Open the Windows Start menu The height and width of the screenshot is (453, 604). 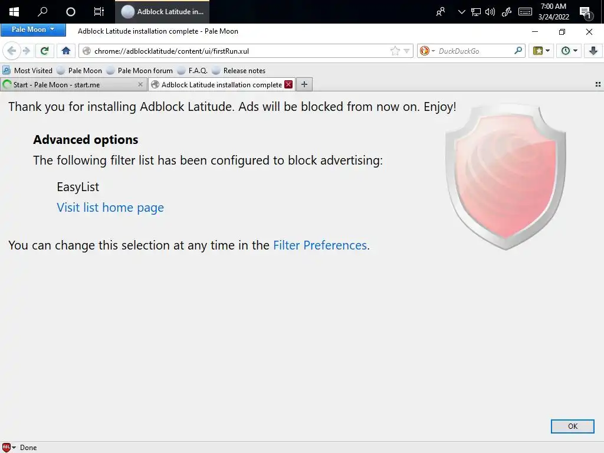[x=14, y=12]
